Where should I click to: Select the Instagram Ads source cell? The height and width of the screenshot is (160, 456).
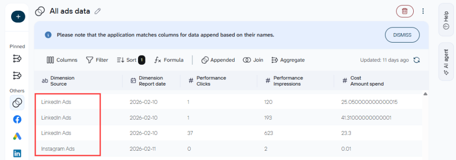coord(58,149)
